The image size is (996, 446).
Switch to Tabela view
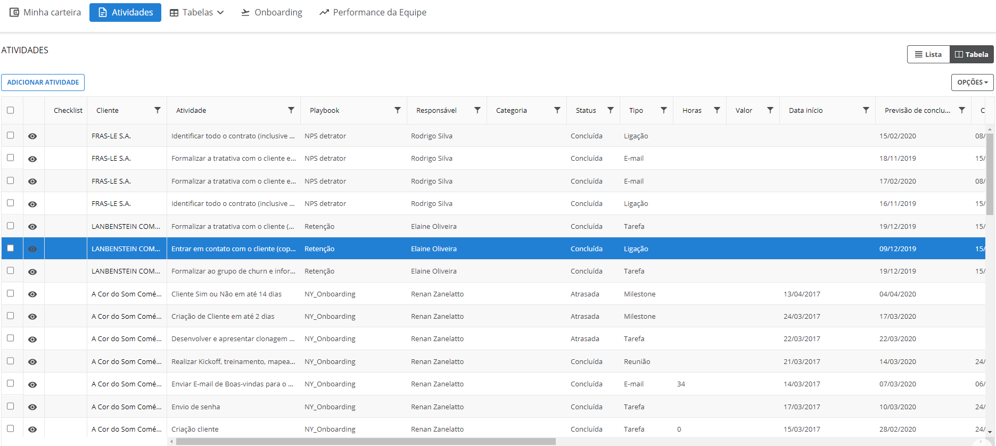(972, 54)
